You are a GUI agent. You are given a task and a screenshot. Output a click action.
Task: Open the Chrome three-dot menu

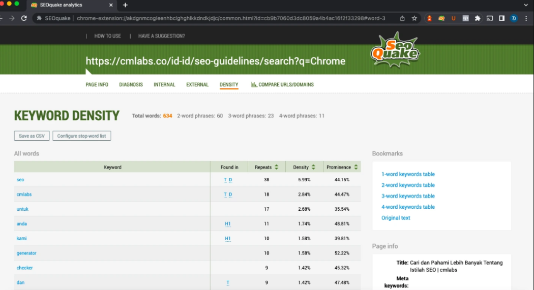pyautogui.click(x=526, y=18)
